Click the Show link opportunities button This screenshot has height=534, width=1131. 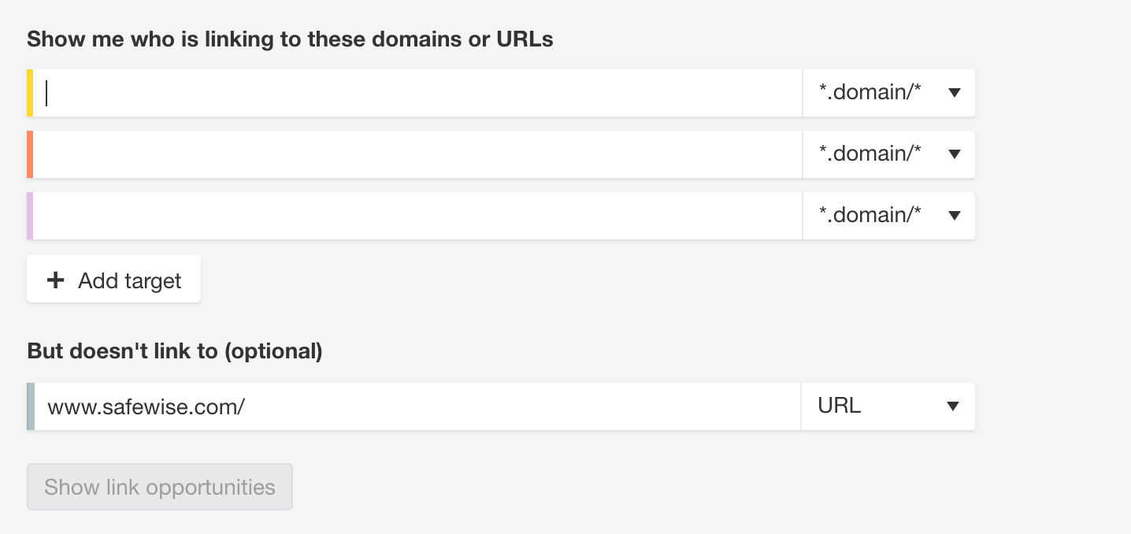[160, 487]
